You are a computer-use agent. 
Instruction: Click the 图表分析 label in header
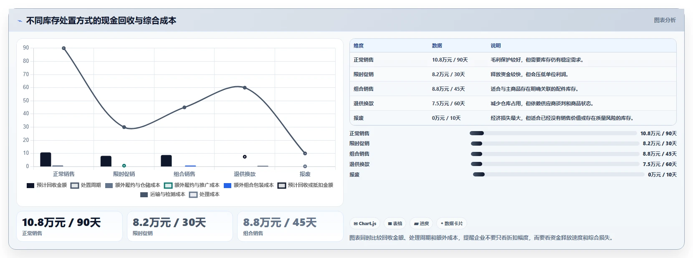tap(665, 20)
